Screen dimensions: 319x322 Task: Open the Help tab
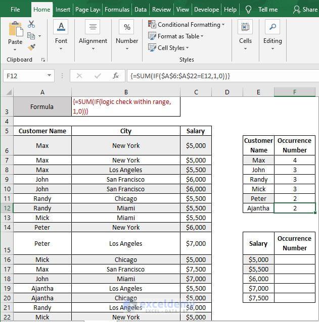click(230, 10)
